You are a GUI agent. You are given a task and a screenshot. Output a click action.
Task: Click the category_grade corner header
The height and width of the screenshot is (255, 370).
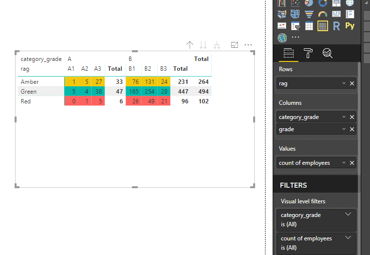41,59
